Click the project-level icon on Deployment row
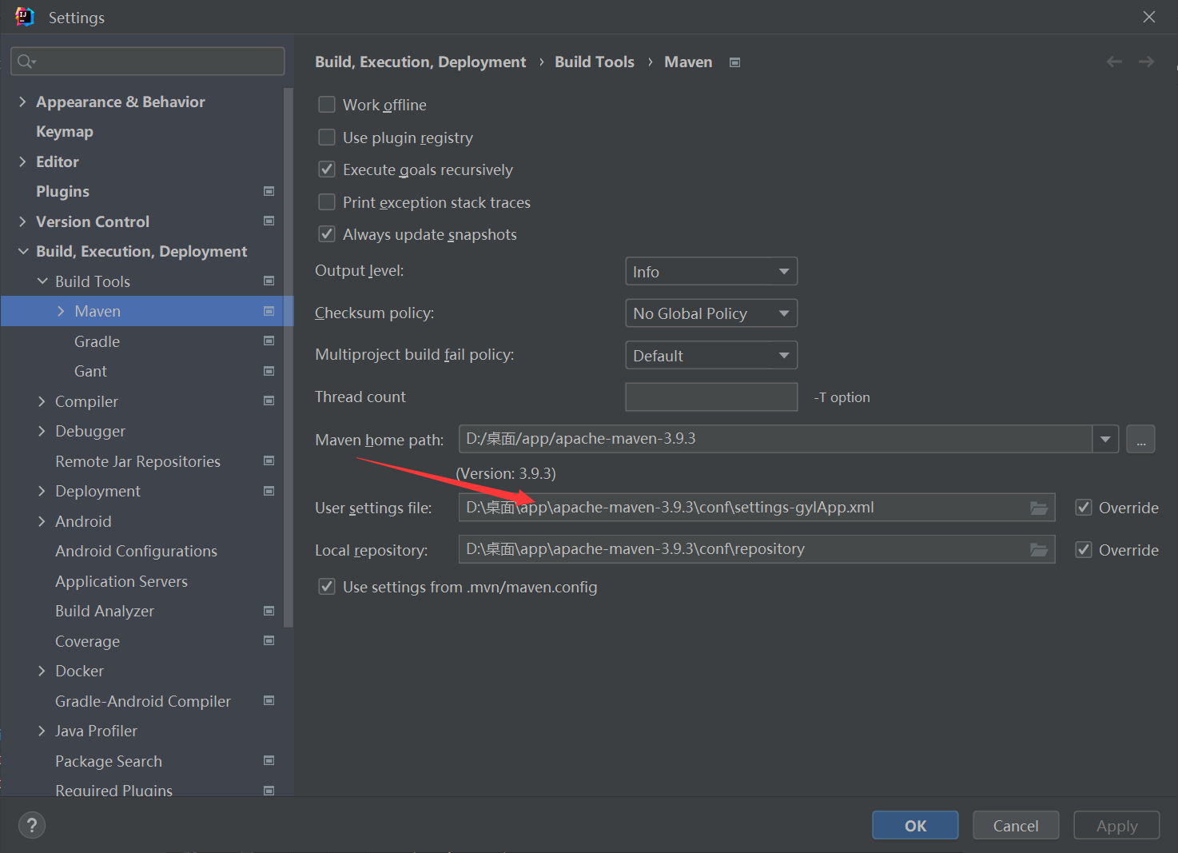Viewport: 1178px width, 853px height. click(269, 491)
